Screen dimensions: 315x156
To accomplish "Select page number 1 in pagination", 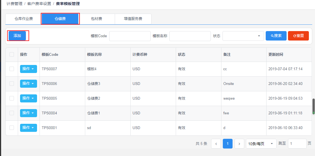I will coord(228,144).
